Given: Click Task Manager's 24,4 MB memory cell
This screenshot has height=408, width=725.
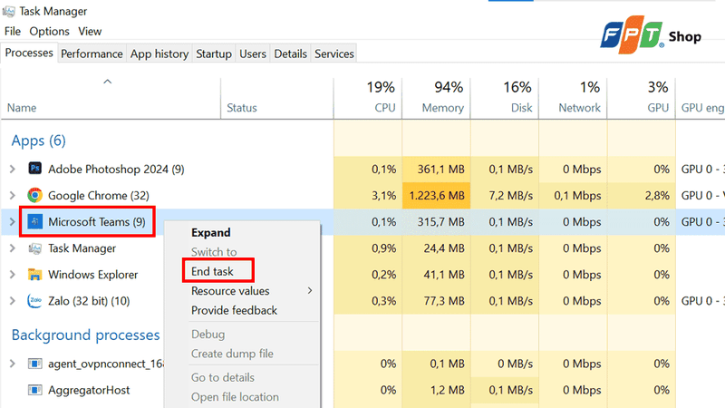Looking at the screenshot, I should 436,248.
